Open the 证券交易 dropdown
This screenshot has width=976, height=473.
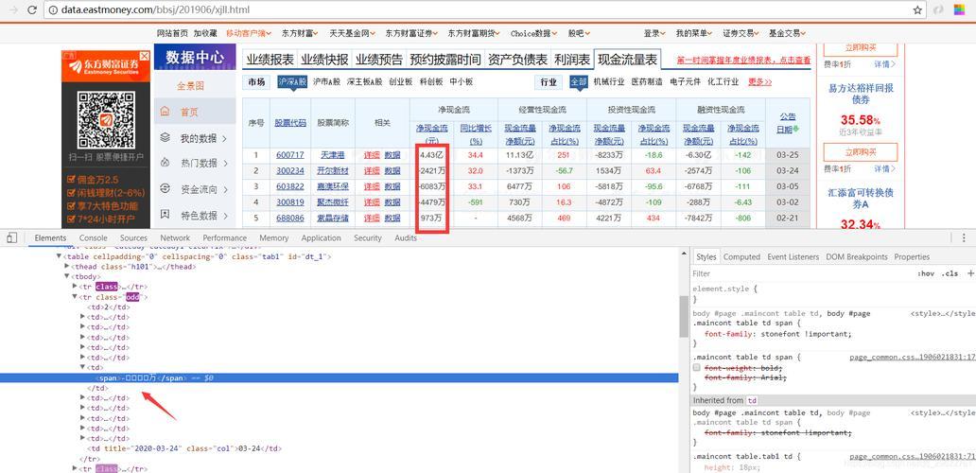741,33
